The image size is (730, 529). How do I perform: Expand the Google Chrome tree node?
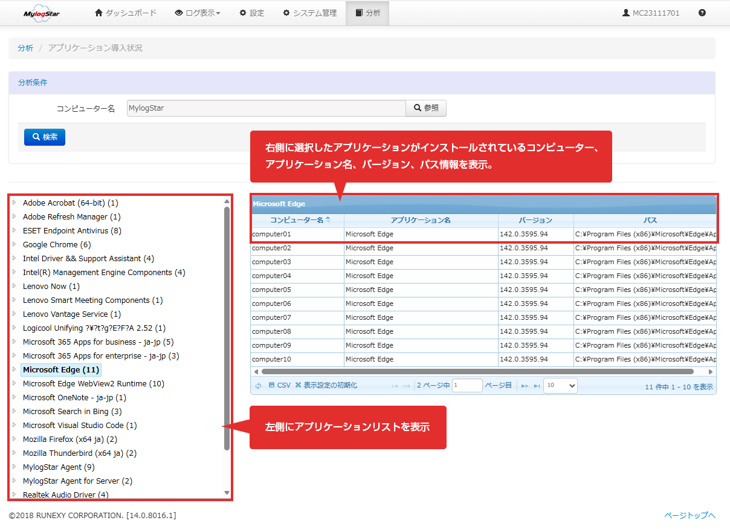(14, 244)
